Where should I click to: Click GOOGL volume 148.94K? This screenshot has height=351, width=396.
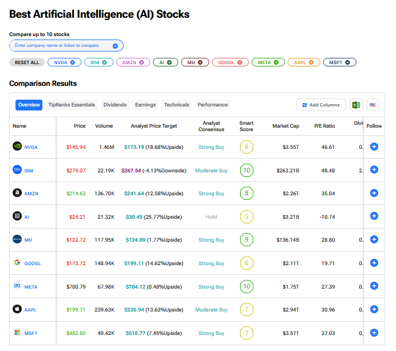[x=104, y=263]
